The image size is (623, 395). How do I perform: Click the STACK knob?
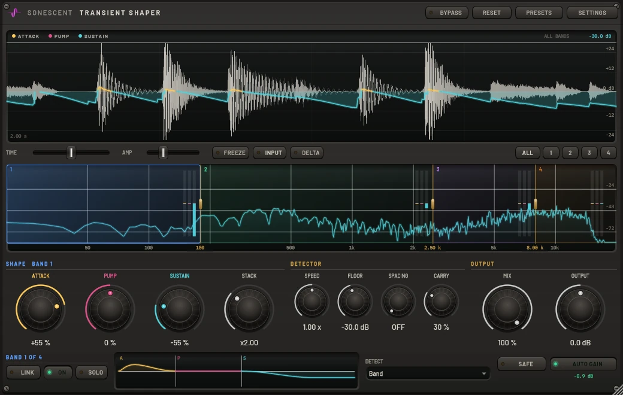[x=249, y=309]
